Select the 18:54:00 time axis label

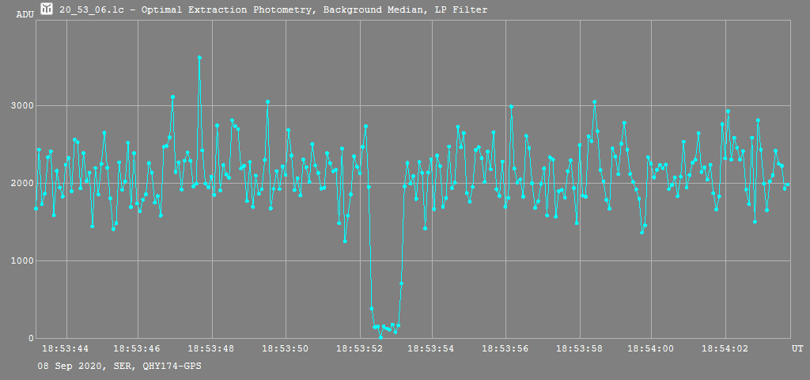652,348
